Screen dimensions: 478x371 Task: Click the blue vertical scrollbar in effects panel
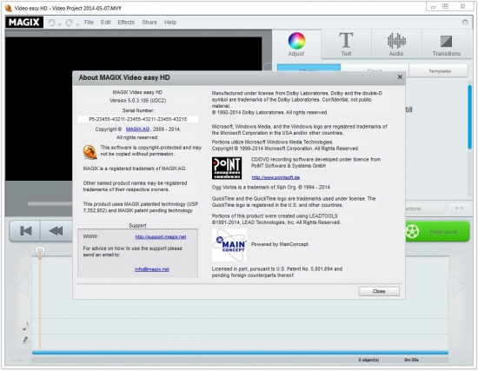coord(470,117)
